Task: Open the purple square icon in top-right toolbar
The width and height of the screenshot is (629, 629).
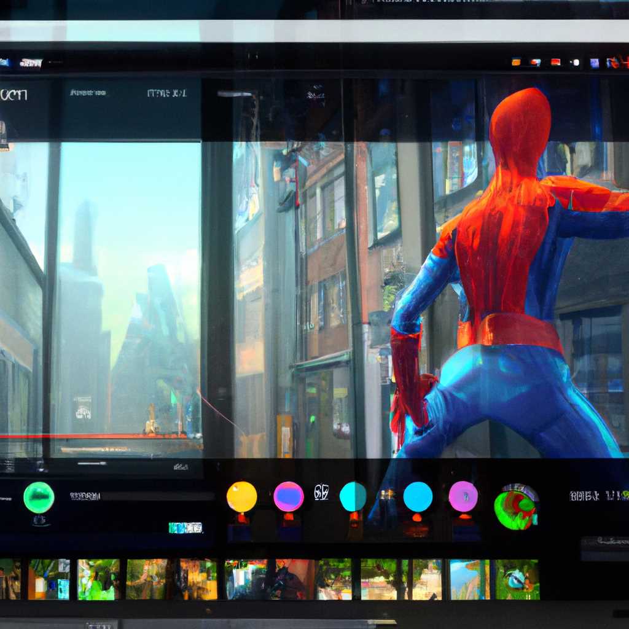Action: (595, 63)
